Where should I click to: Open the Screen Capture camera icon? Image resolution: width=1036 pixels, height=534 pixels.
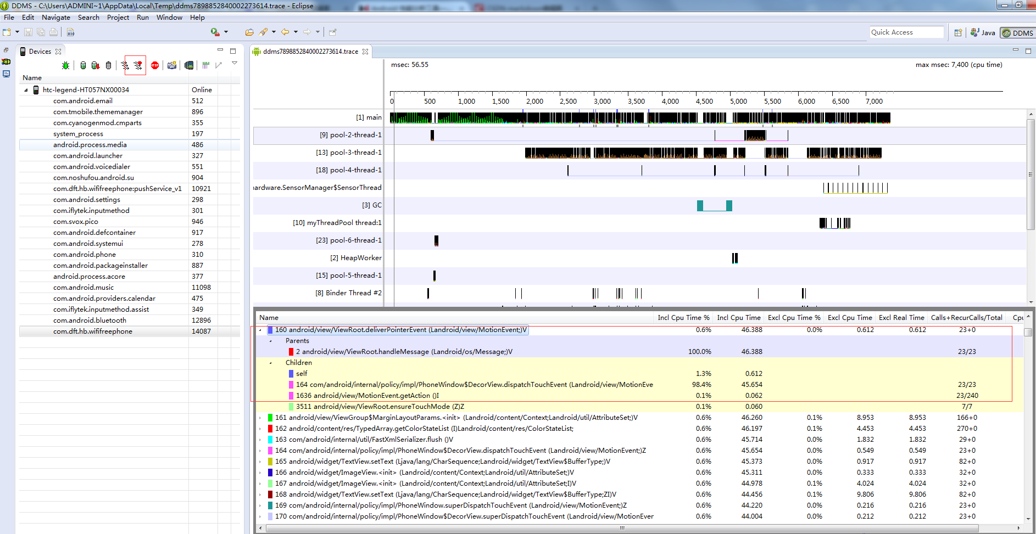172,65
